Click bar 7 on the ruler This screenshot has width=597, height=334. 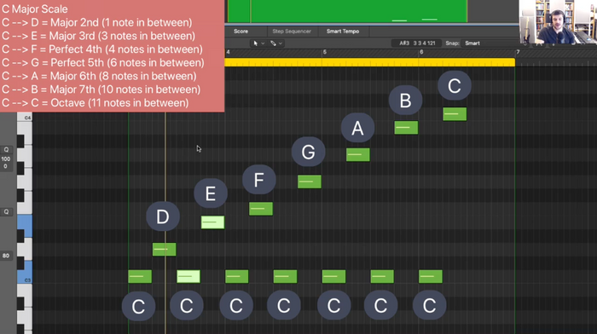pyautogui.click(x=518, y=52)
